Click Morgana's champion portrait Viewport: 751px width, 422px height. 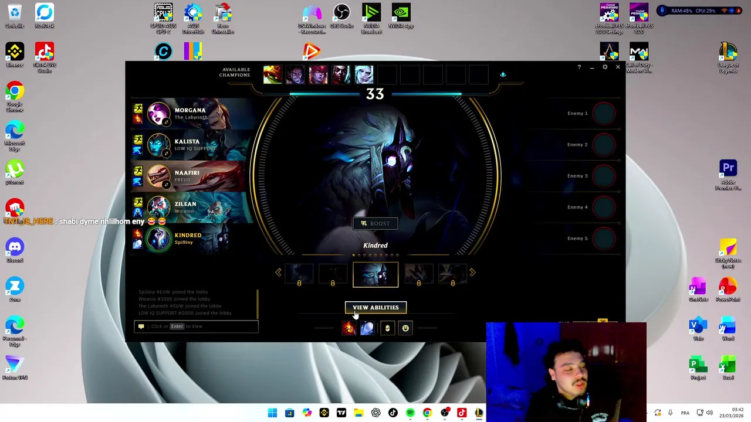pyautogui.click(x=158, y=113)
